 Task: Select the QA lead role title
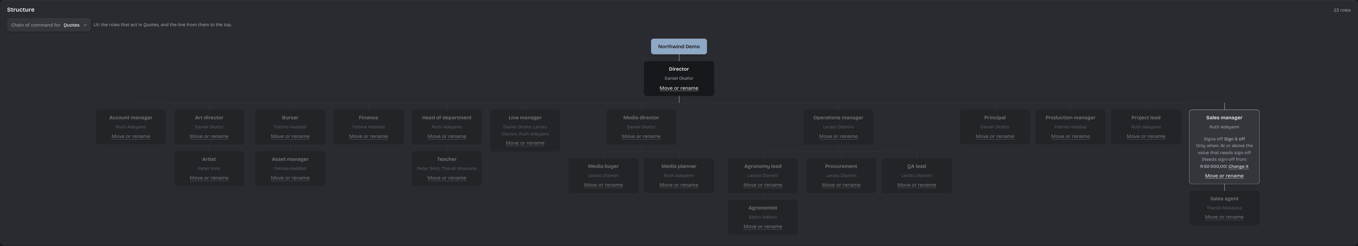(916, 167)
